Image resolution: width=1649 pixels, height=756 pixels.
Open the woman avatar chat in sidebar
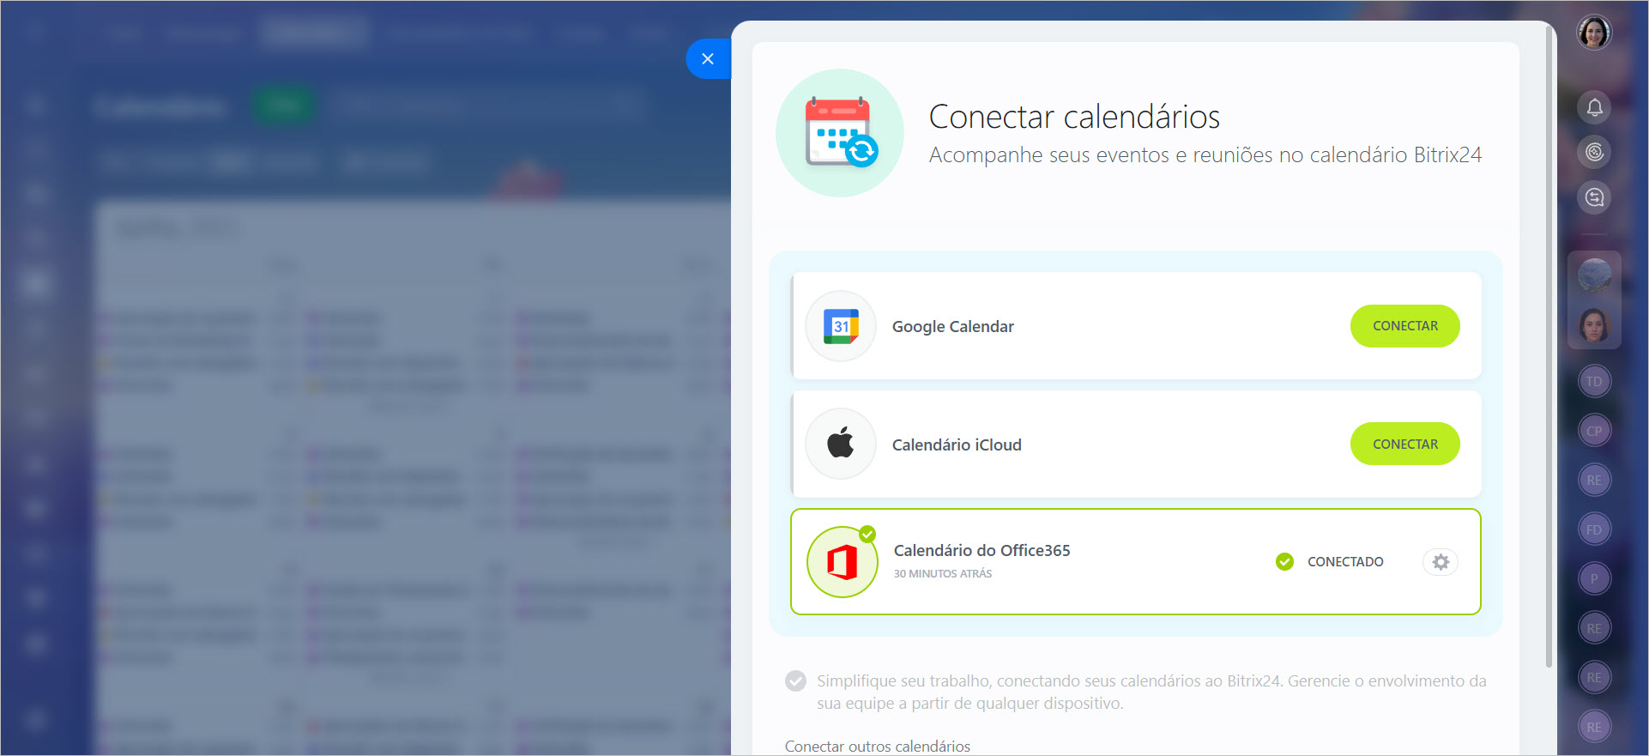1594,325
